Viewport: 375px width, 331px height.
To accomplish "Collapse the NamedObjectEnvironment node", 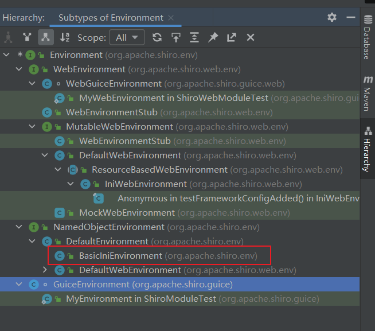I will 19,227.
